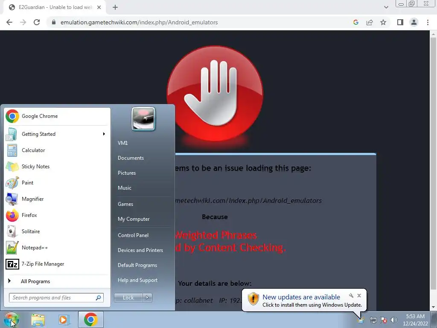Click the New updates are available notification
This screenshot has width=437, height=328.
pos(301,297)
